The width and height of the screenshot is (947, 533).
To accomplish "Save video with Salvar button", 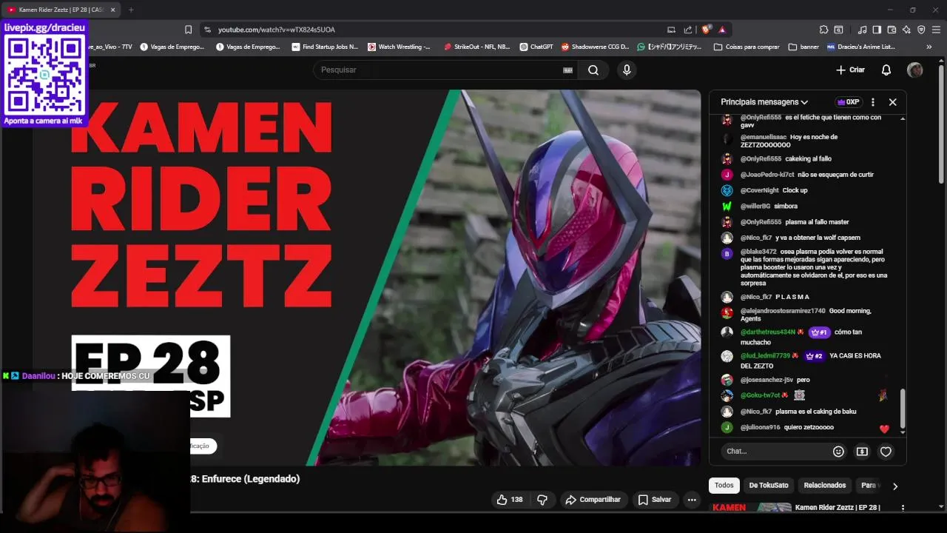I will tap(655, 500).
